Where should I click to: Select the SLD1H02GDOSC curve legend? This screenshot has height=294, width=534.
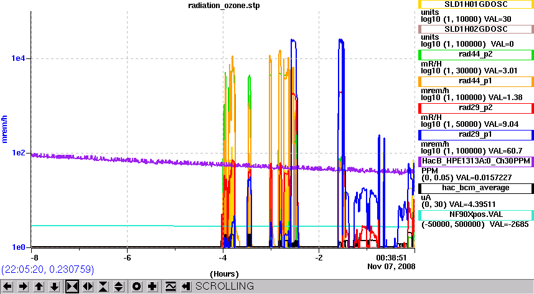[x=475, y=29]
